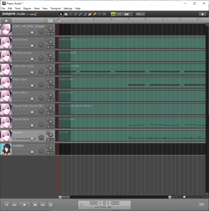The height and width of the screenshot is (211, 209).
Task: Click the Luka thumbnail on the Synth Effect track
Action: (x=6, y=96)
